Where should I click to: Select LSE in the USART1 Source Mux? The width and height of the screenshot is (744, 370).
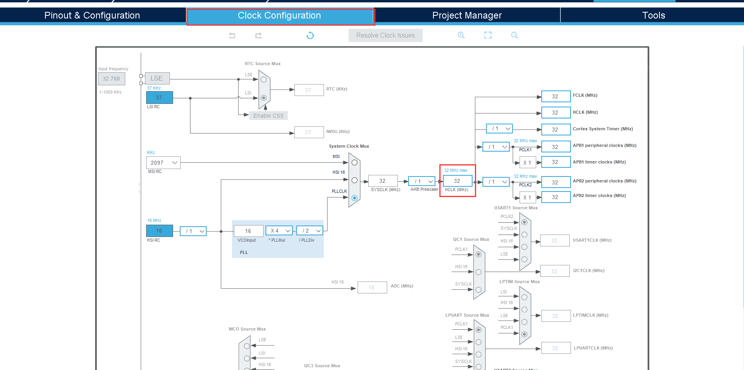pos(524,259)
